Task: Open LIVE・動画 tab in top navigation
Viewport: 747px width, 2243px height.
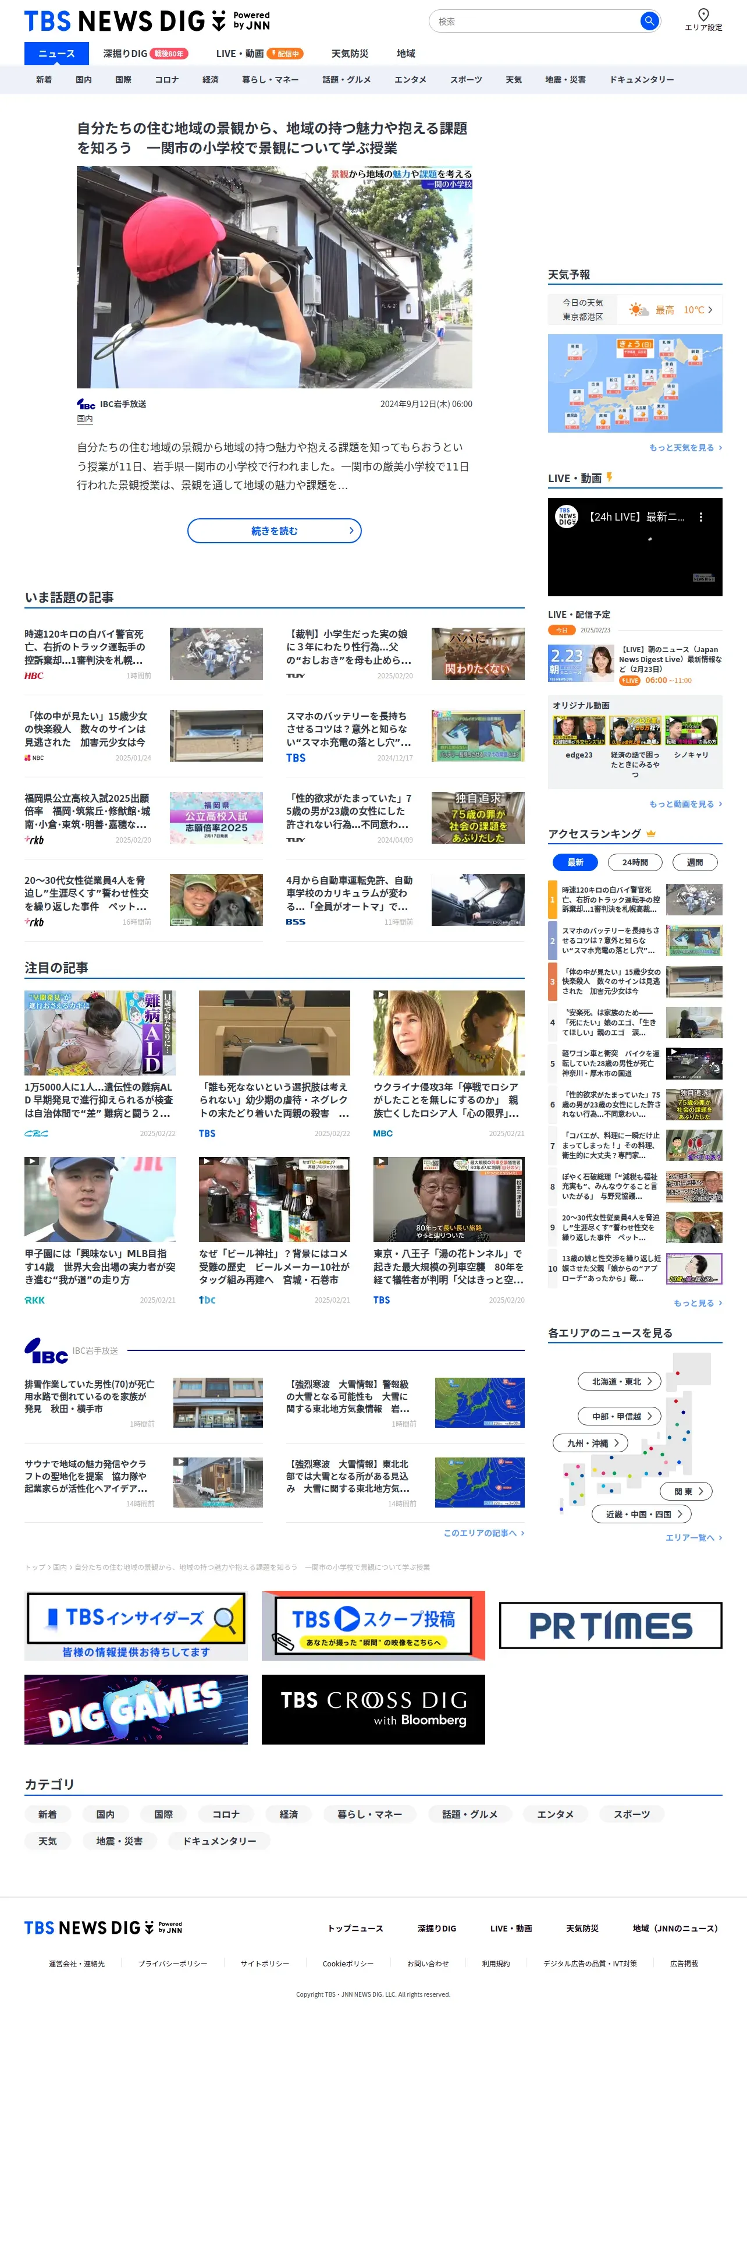Action: (259, 53)
